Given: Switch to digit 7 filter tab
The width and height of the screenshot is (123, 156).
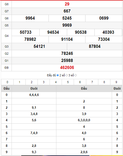Looking at the screenshot, I should click(x=92, y=82).
